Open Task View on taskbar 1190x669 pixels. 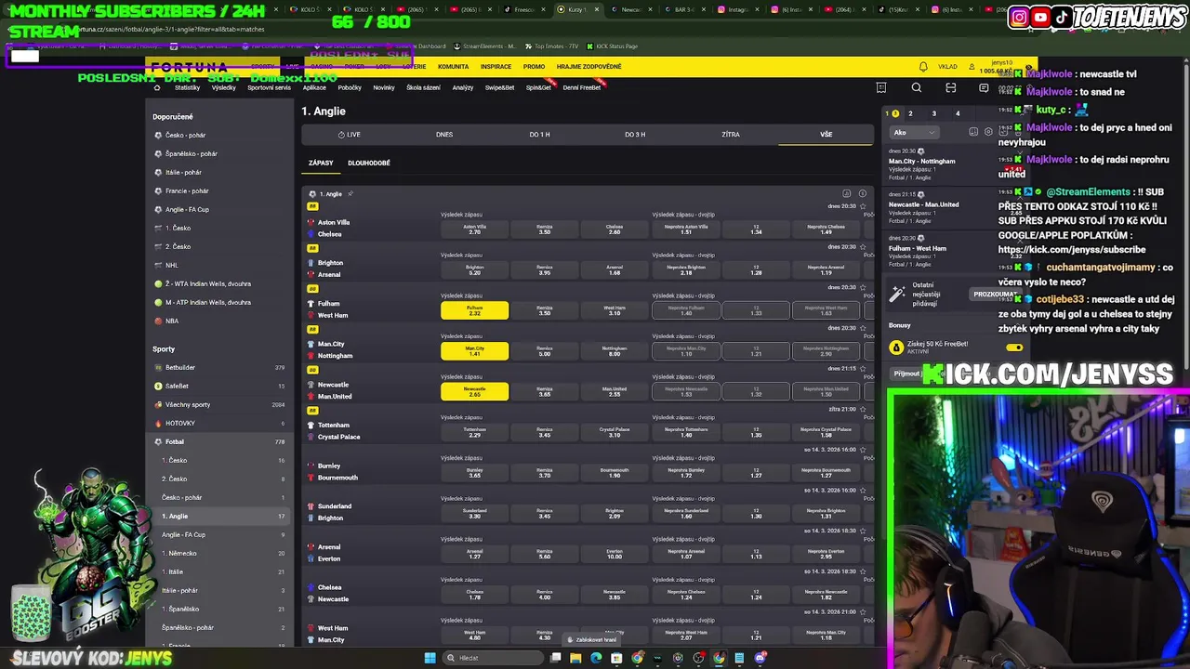555,658
